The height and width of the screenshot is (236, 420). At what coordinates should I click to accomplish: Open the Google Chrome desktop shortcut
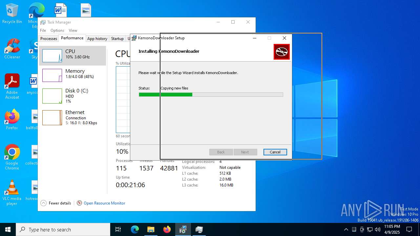12,158
